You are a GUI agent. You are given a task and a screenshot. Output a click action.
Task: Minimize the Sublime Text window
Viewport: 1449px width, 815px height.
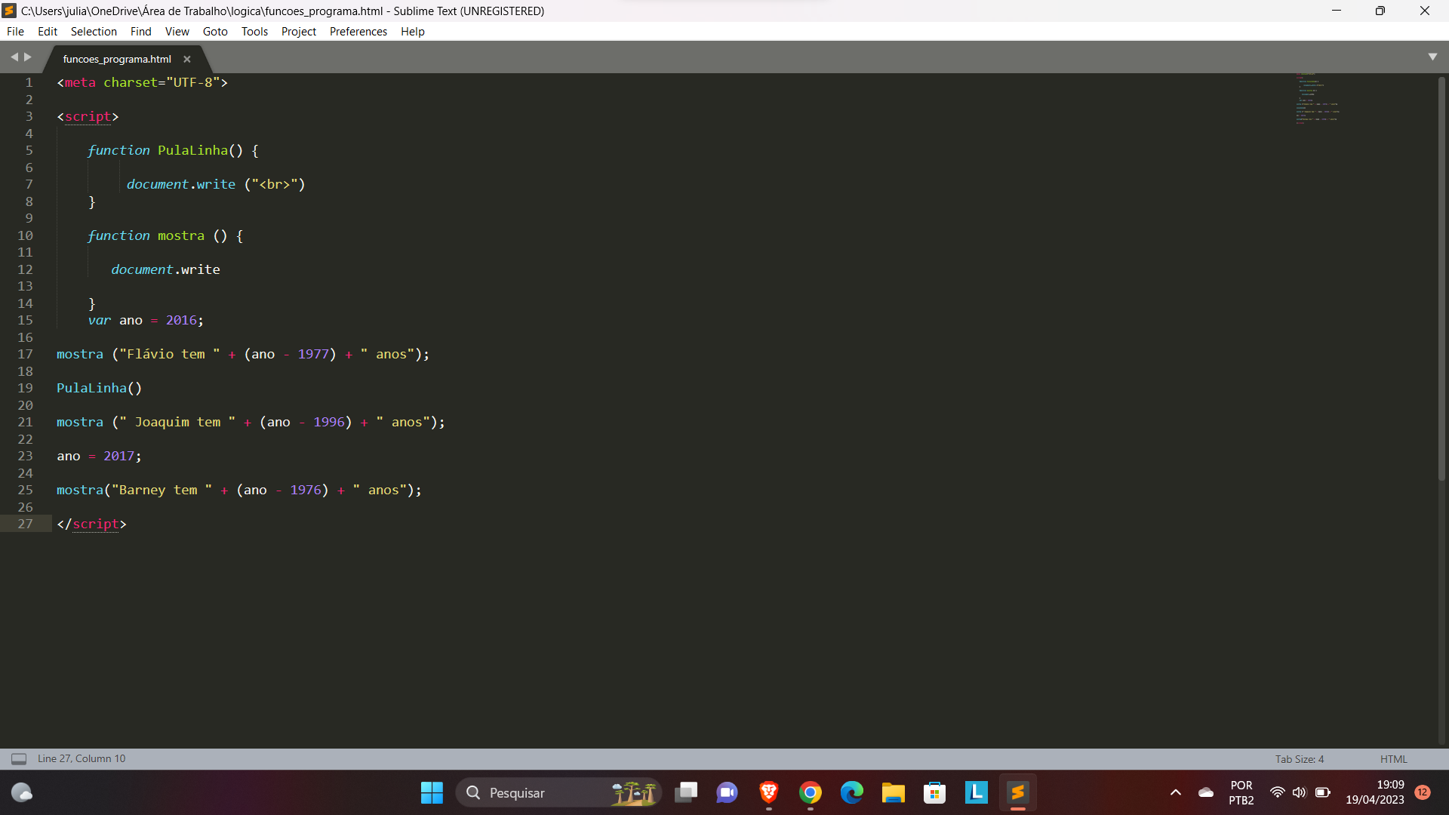click(1336, 11)
